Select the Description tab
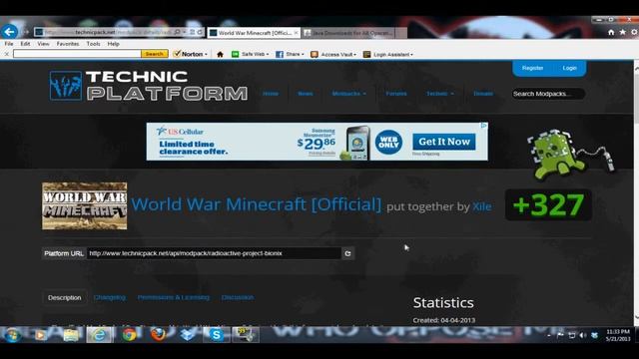 click(64, 297)
